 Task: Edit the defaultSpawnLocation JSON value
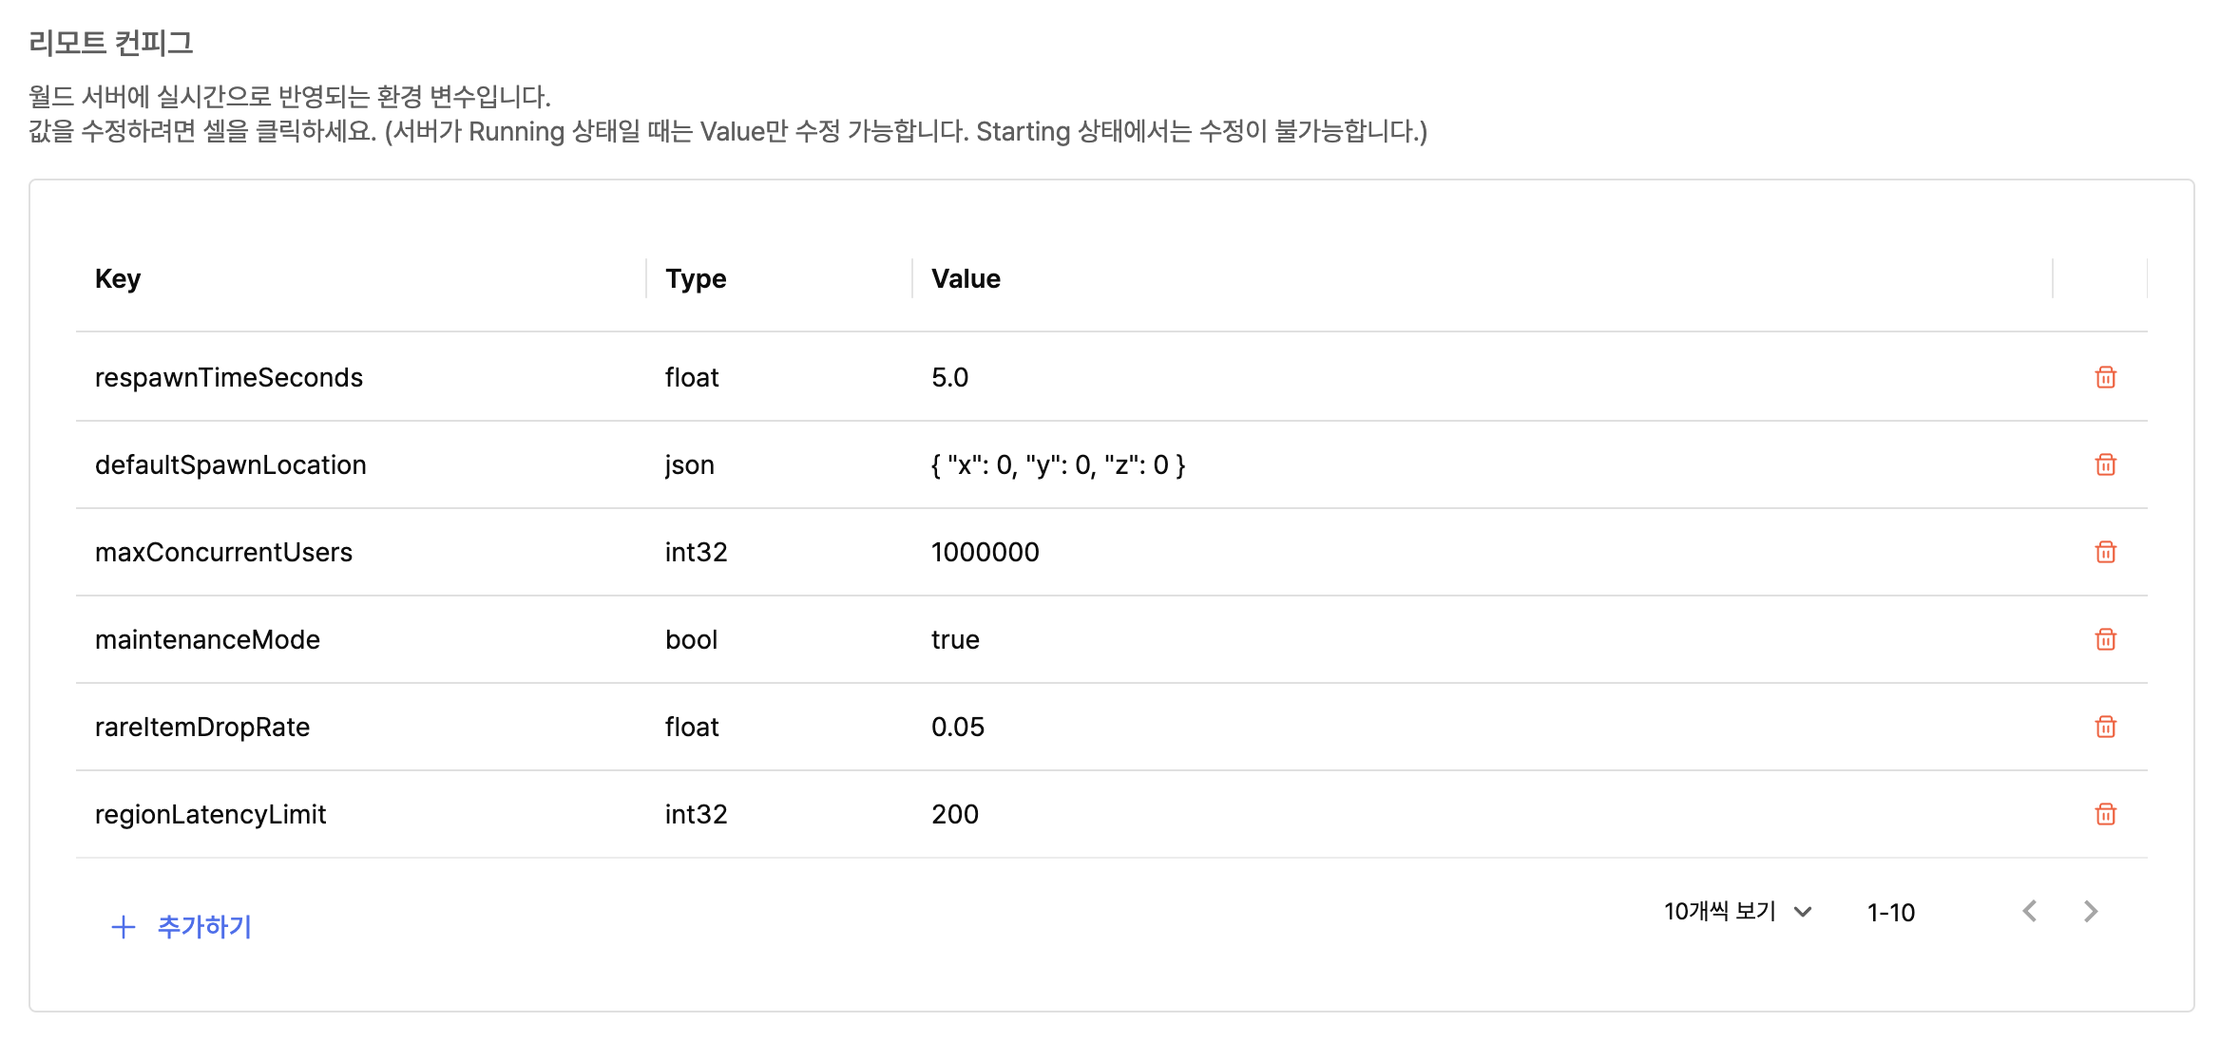(1483, 464)
